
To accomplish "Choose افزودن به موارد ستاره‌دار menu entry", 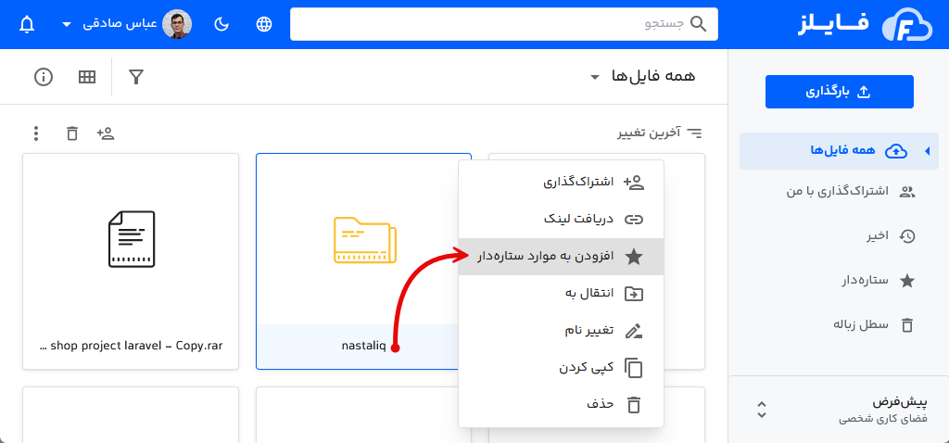I will (x=561, y=257).
